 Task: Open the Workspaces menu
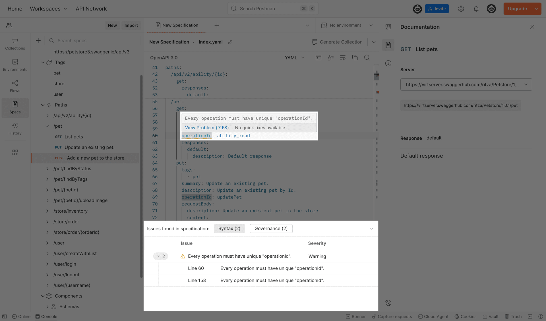pyautogui.click(x=48, y=9)
